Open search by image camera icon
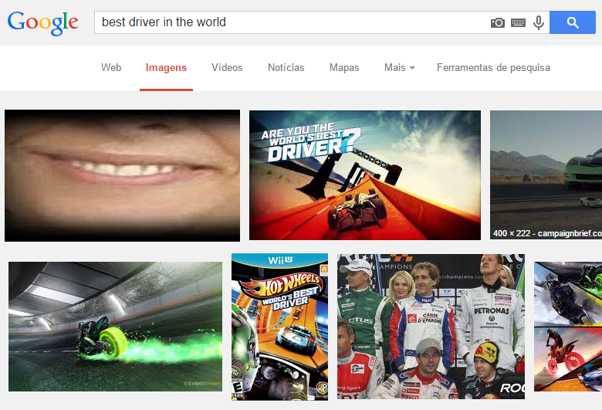The height and width of the screenshot is (410, 602). tap(498, 22)
